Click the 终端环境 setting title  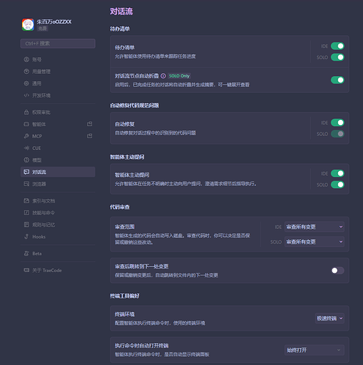click(124, 314)
